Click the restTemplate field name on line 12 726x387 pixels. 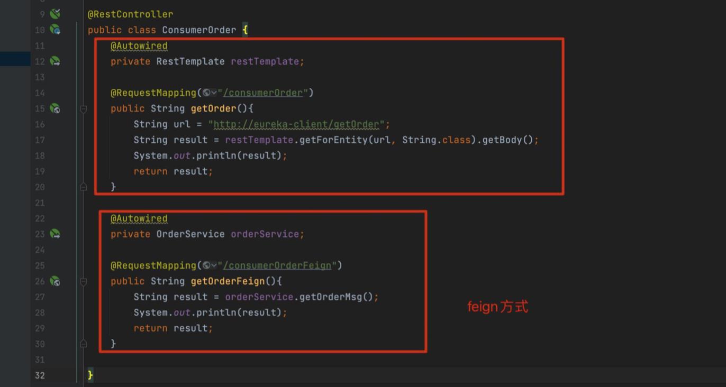click(x=265, y=61)
